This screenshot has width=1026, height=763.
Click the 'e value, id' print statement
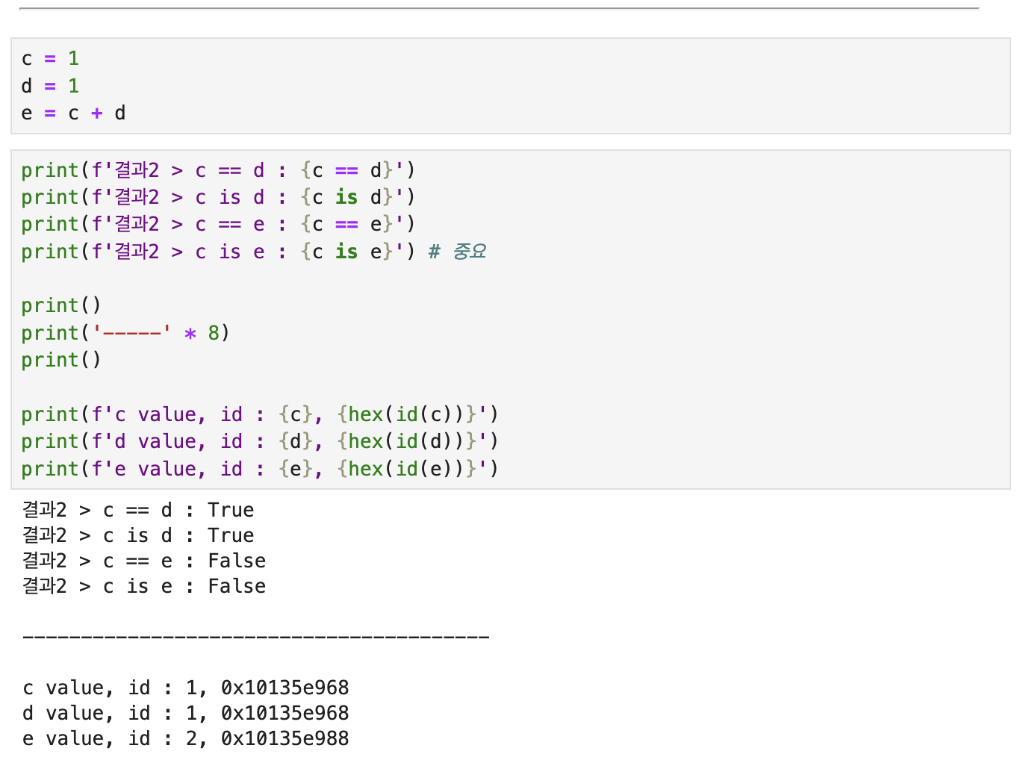coord(260,469)
